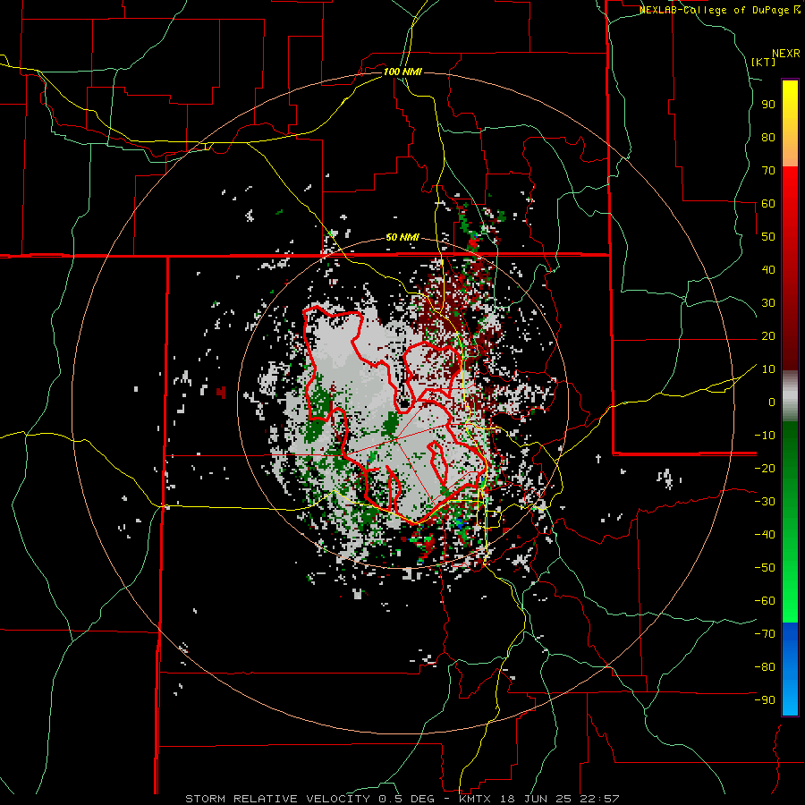Screen dimensions: 805x805
Task: Click the -80 value on the velocity scale
Action: click(x=765, y=667)
